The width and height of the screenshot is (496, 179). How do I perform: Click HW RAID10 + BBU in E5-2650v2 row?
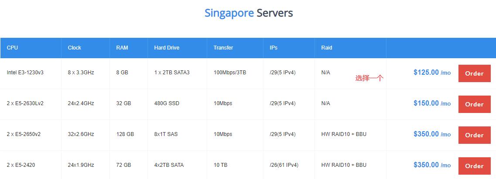(x=344, y=134)
